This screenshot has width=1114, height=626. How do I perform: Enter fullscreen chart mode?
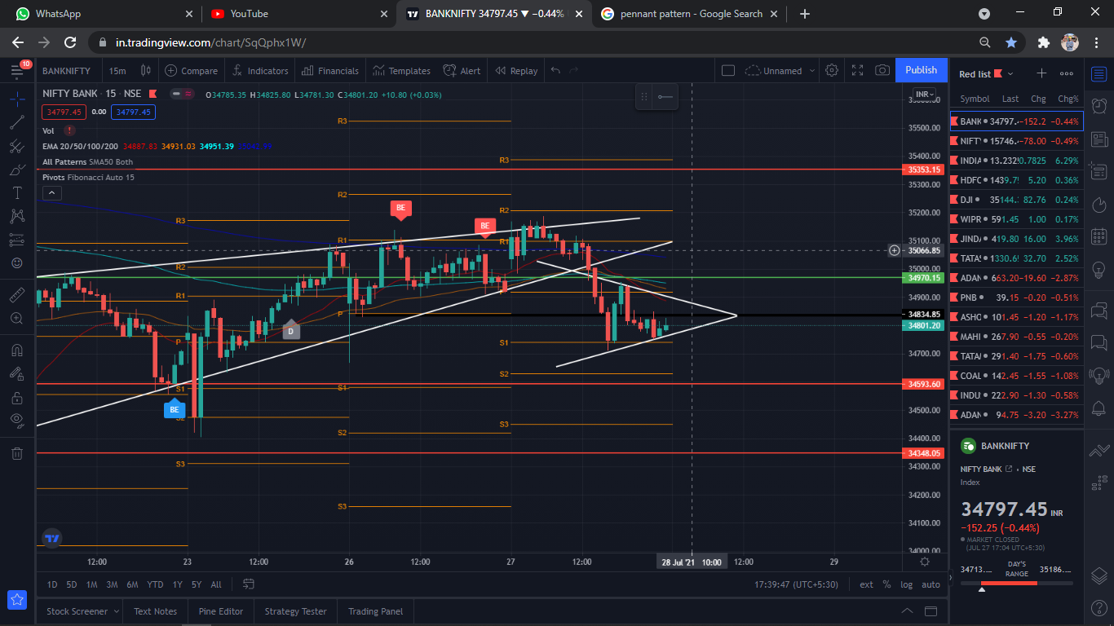(x=857, y=71)
